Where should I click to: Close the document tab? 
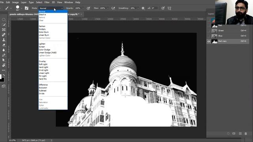81,14
